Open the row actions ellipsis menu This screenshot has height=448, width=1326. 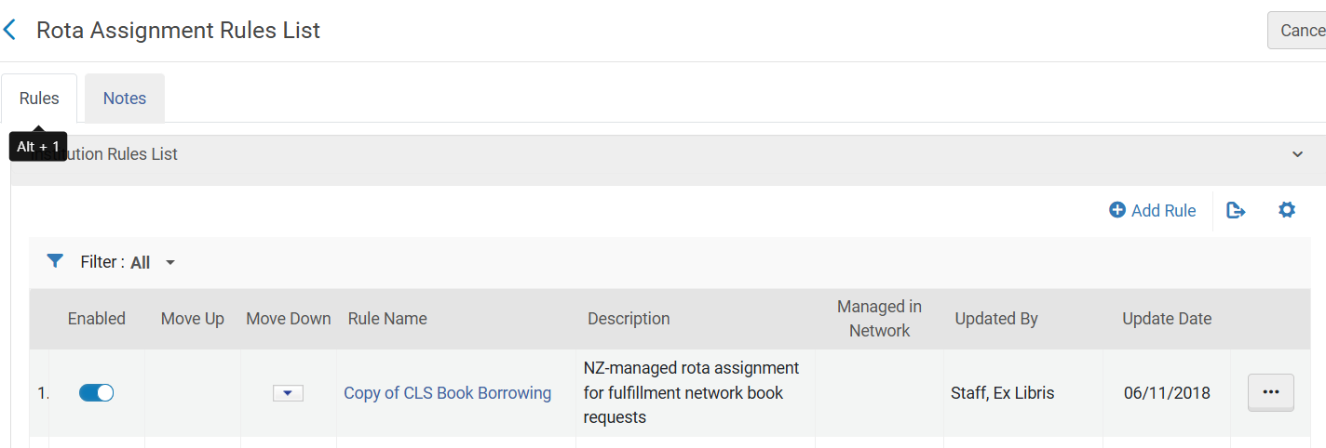click(1271, 392)
